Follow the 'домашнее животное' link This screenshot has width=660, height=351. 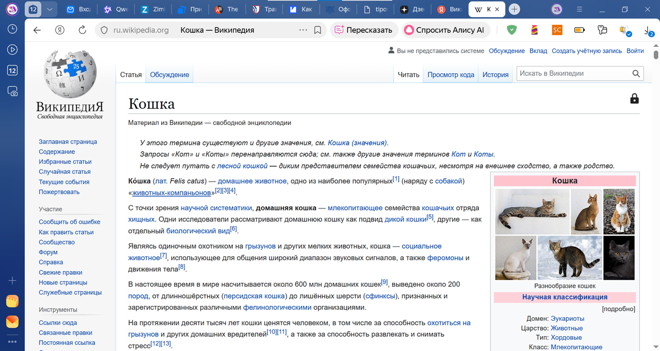tap(252, 181)
